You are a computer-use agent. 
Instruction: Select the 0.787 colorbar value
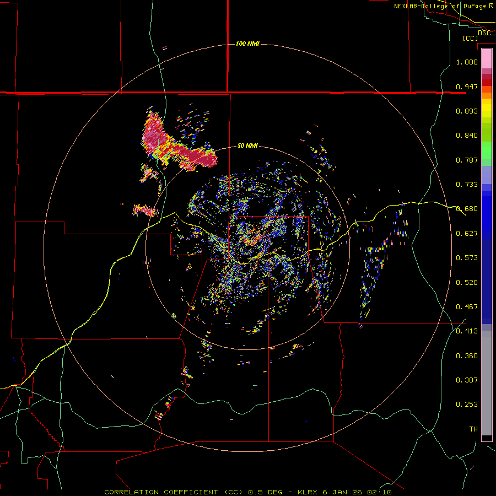click(x=467, y=160)
